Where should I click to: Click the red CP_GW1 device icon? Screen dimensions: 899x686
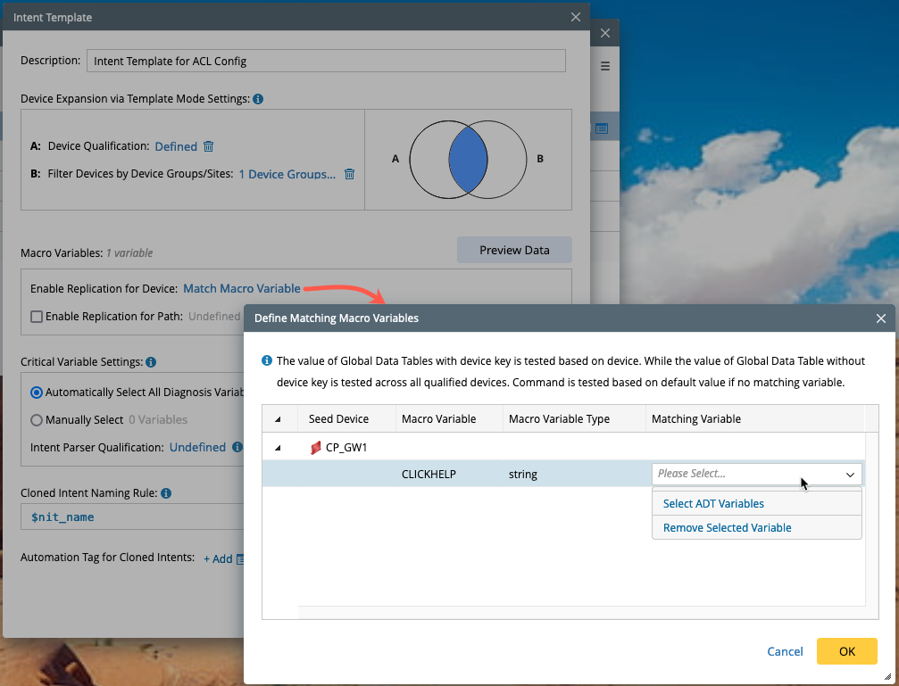coord(315,448)
